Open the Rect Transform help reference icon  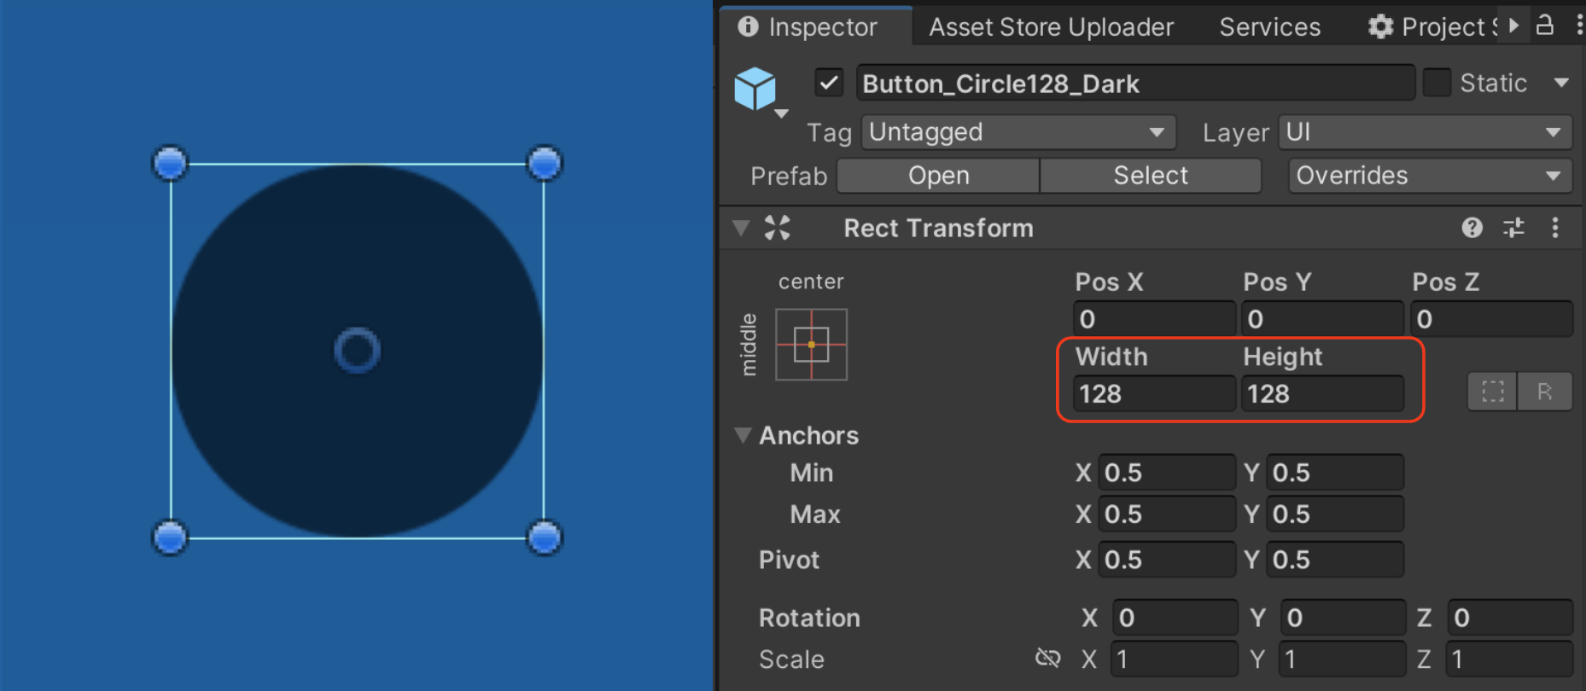1472,228
